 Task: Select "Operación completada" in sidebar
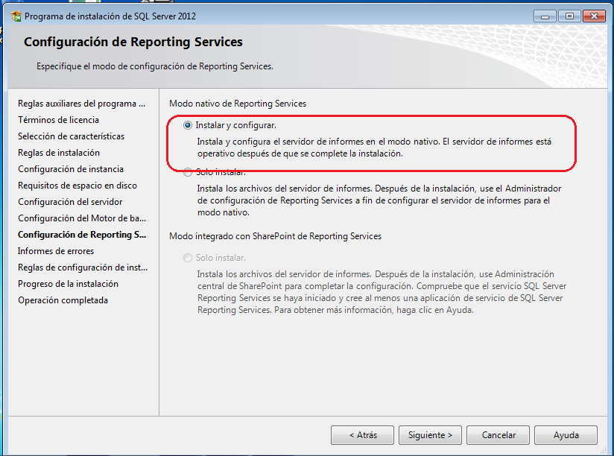[x=62, y=300]
